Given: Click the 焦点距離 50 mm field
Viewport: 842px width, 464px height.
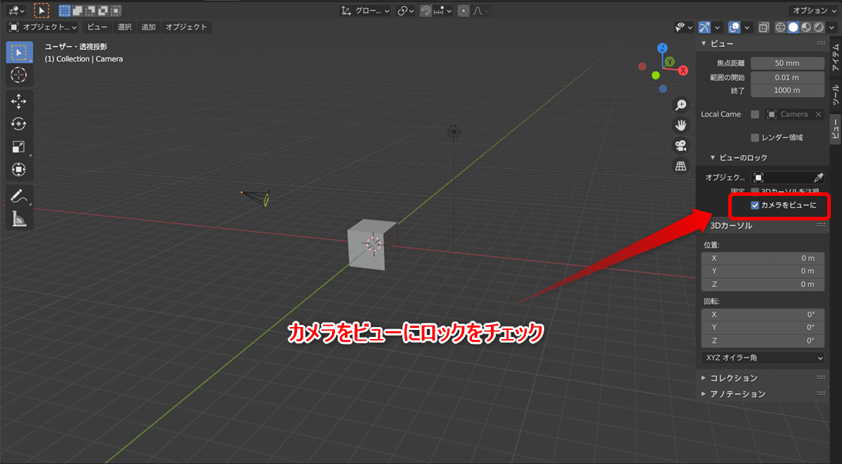Looking at the screenshot, I should tap(787, 63).
